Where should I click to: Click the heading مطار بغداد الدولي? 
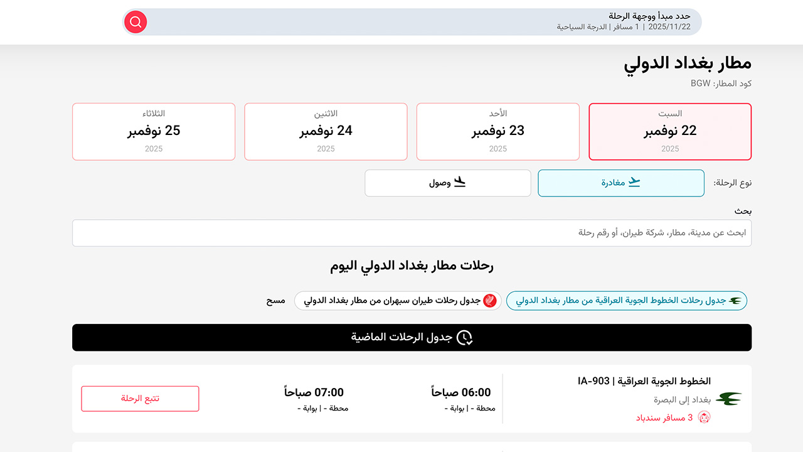pyautogui.click(x=688, y=63)
